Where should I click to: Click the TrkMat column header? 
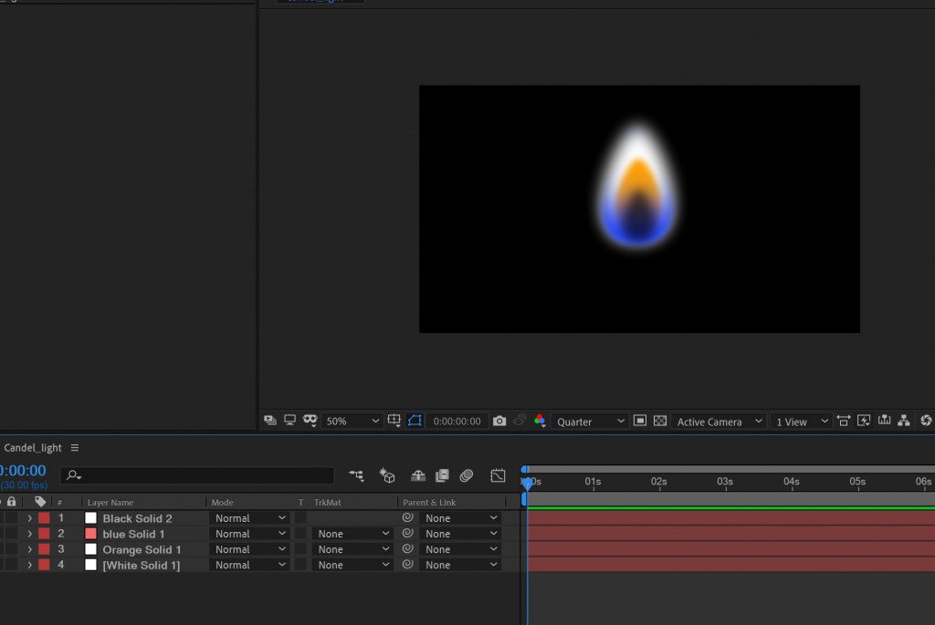(x=328, y=502)
